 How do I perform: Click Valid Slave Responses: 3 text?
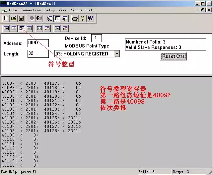(153, 47)
